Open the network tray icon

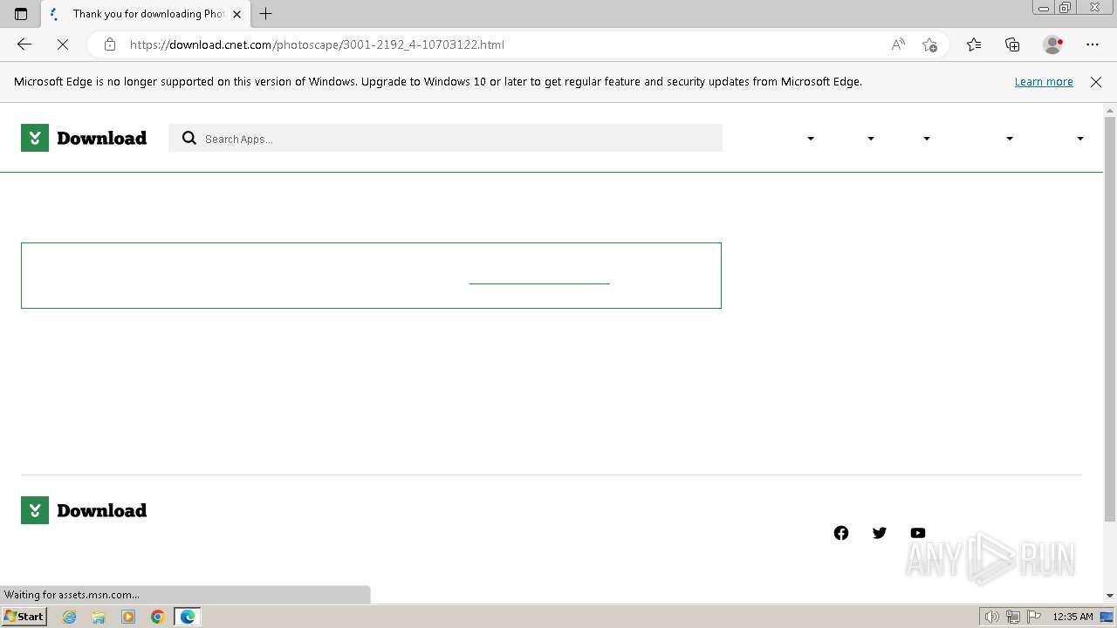[1013, 617]
